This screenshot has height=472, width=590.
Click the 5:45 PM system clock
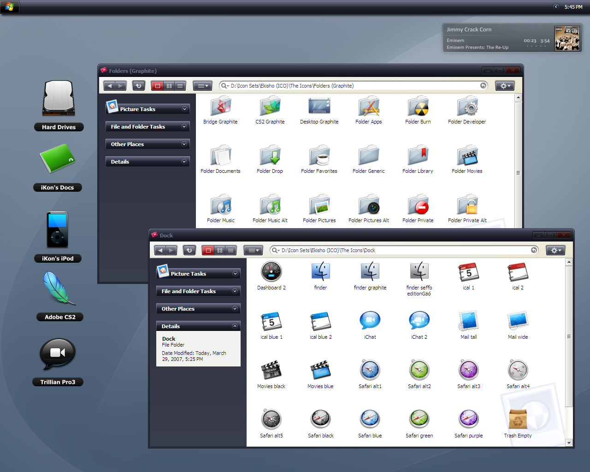point(573,7)
